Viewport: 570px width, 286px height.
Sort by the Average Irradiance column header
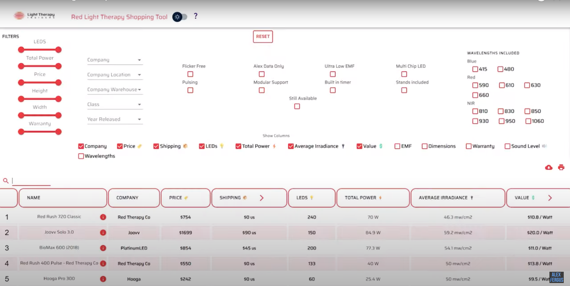point(458,198)
